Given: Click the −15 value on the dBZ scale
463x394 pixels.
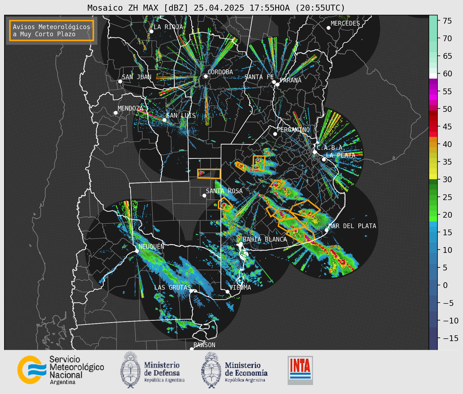Looking at the screenshot, I should (450, 338).
